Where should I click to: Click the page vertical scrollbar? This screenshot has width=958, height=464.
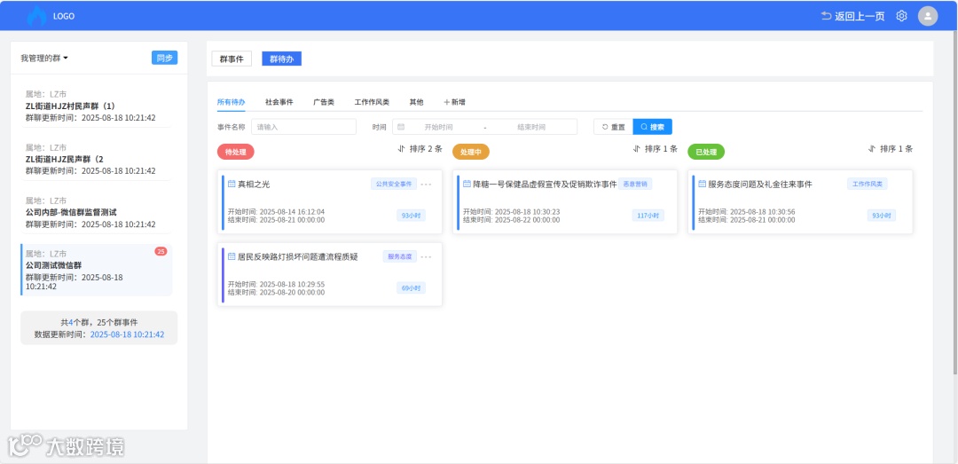pos(955,201)
